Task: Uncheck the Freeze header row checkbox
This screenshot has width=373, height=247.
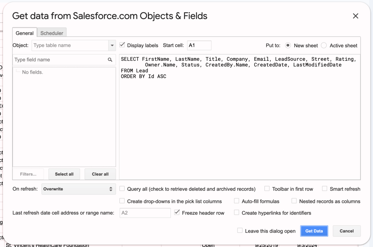Action: pyautogui.click(x=177, y=212)
